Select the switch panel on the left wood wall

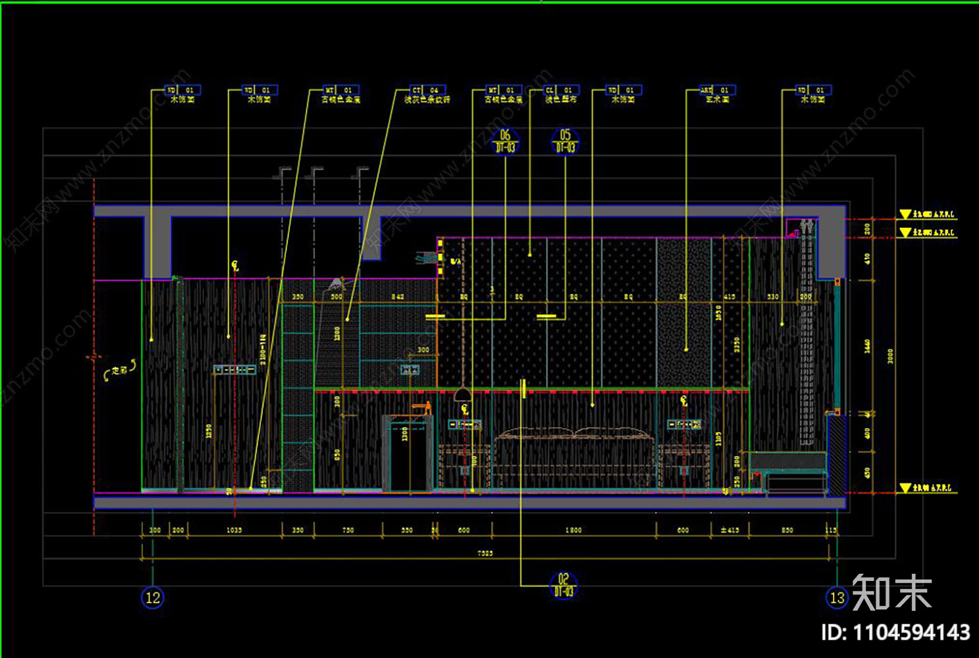click(x=234, y=370)
